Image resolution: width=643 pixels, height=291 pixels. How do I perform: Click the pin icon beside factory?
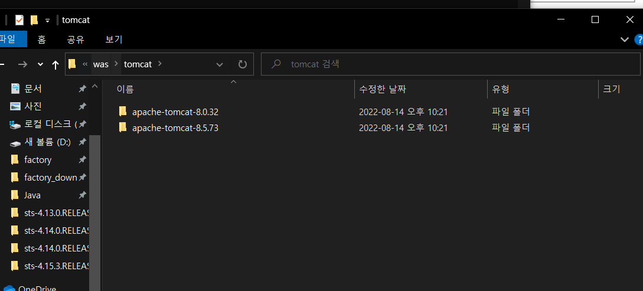(x=83, y=159)
